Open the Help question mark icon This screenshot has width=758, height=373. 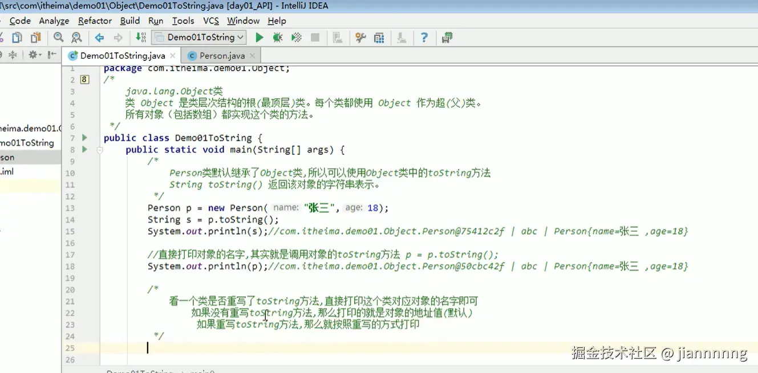[x=423, y=37]
